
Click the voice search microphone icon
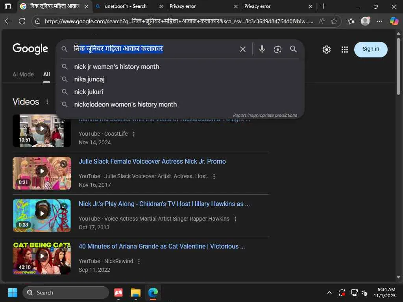pos(262,49)
